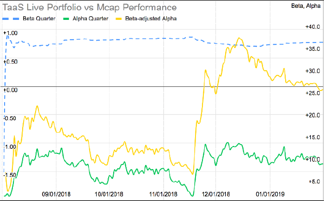Image resolution: width=324 pixels, height=201 pixels.
Task: Select the 10/01/2018 date label
Action: tap(109, 194)
